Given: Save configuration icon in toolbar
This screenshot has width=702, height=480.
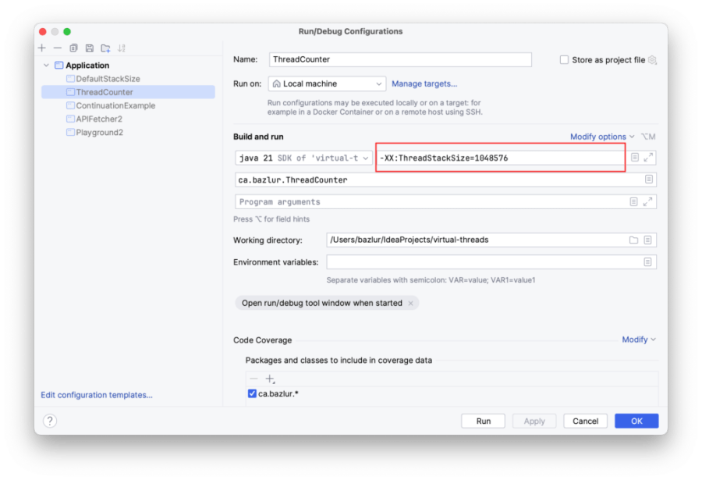Looking at the screenshot, I should (x=90, y=48).
